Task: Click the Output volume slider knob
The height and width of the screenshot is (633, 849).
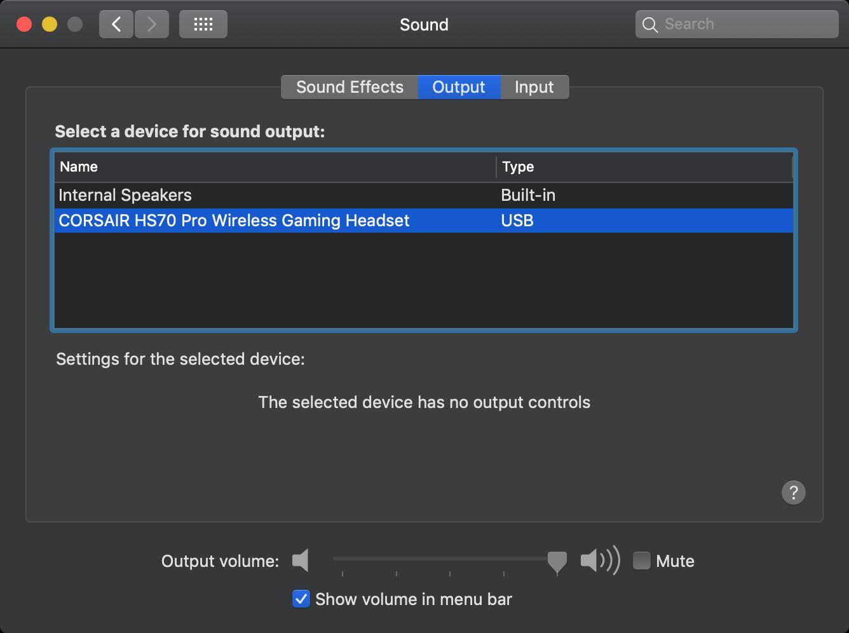Action: pos(557,561)
